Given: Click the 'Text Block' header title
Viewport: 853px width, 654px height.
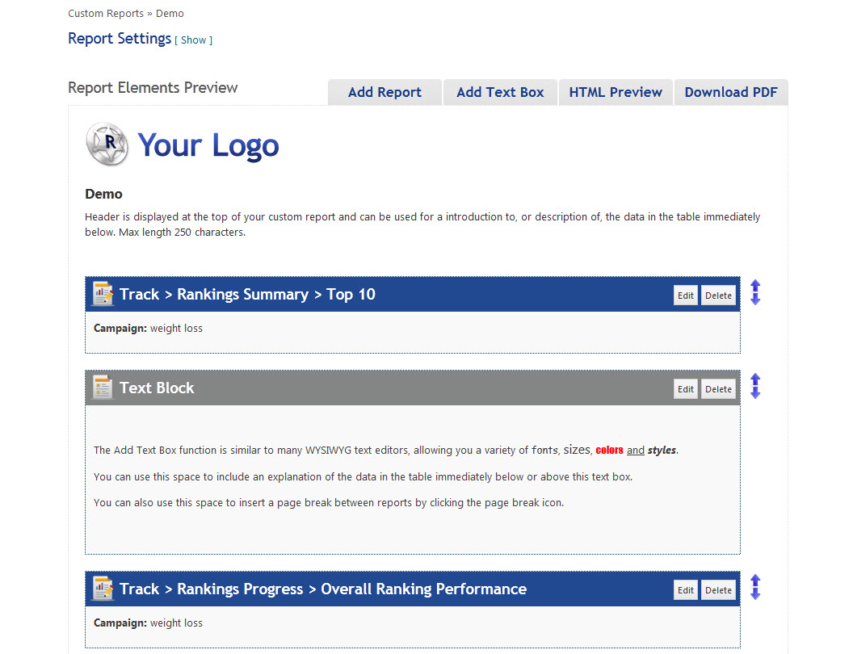Looking at the screenshot, I should [157, 388].
